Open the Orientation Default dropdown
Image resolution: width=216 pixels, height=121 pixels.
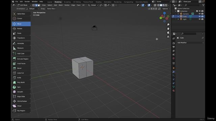point(33,9)
